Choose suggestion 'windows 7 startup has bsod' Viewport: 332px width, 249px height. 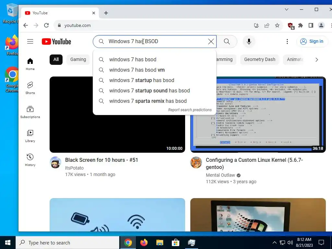coord(155,80)
